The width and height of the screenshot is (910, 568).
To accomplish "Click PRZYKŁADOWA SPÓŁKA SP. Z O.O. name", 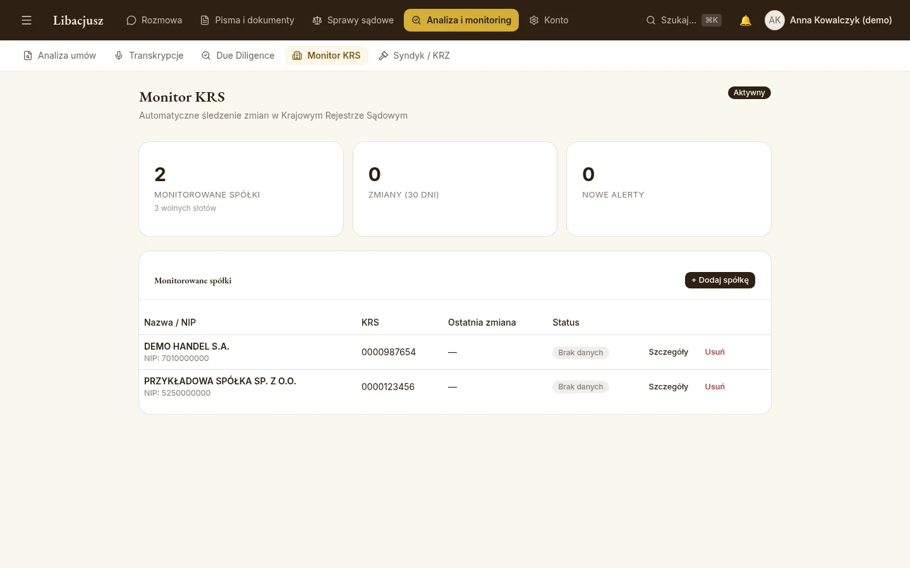I will (220, 381).
